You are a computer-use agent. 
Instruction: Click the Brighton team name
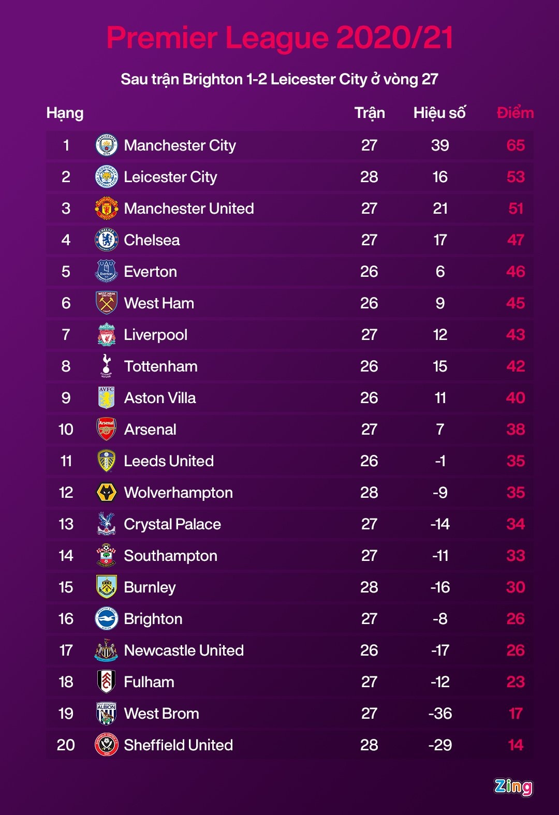(153, 619)
